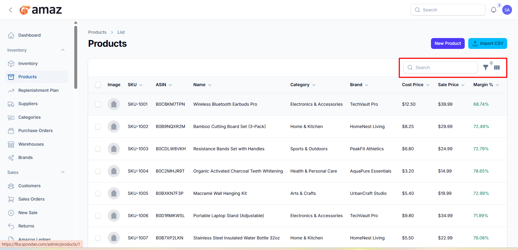
Task: Go to Customers in the sidebar
Action: coord(29,186)
